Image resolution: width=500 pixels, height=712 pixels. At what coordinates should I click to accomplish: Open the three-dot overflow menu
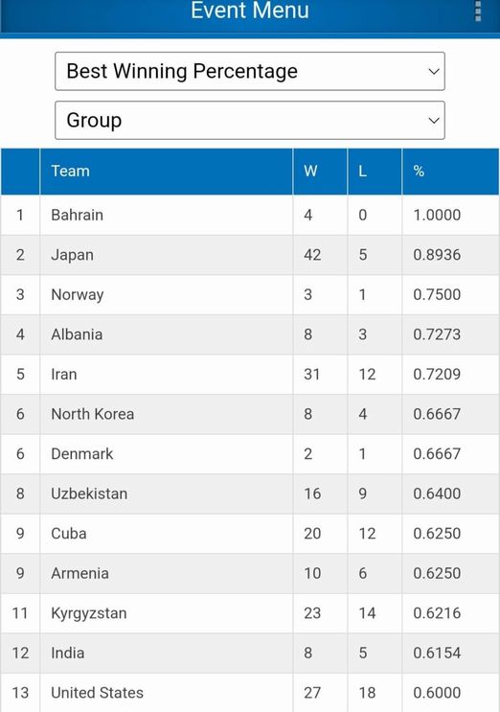tap(478, 11)
